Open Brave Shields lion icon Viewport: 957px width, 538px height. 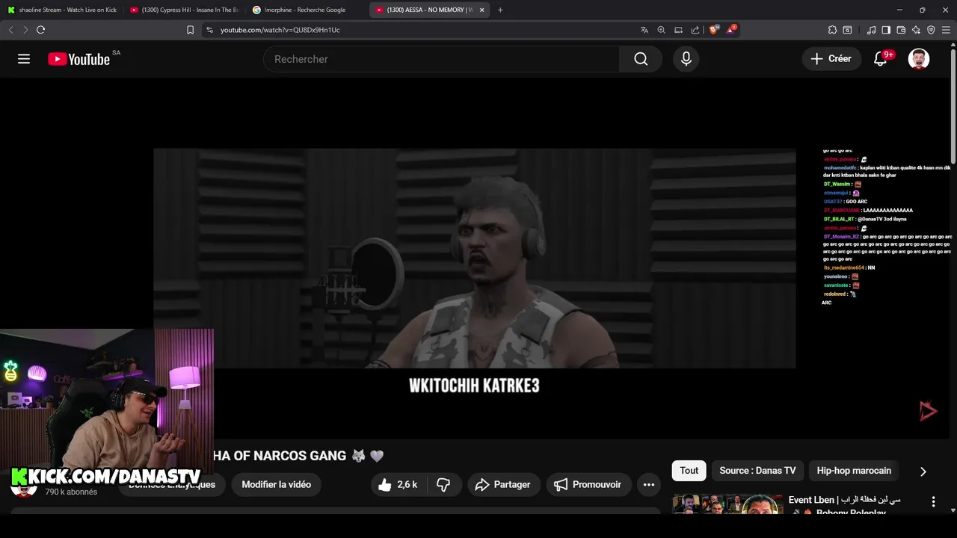(x=713, y=30)
